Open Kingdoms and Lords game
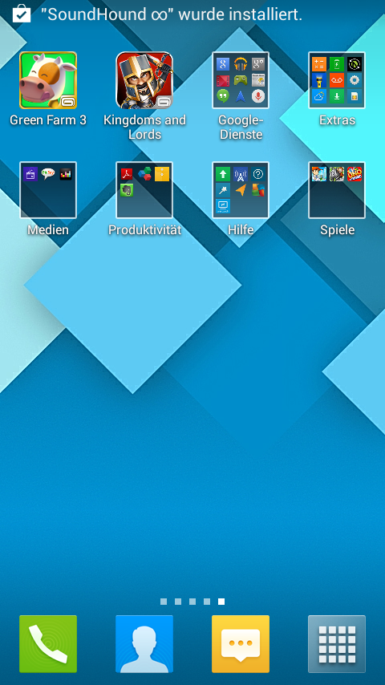The height and width of the screenshot is (685, 385). [144, 80]
